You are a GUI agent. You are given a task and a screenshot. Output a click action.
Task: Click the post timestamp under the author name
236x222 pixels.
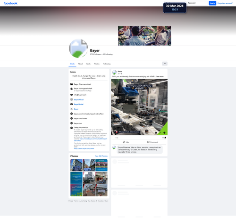click(x=119, y=74)
